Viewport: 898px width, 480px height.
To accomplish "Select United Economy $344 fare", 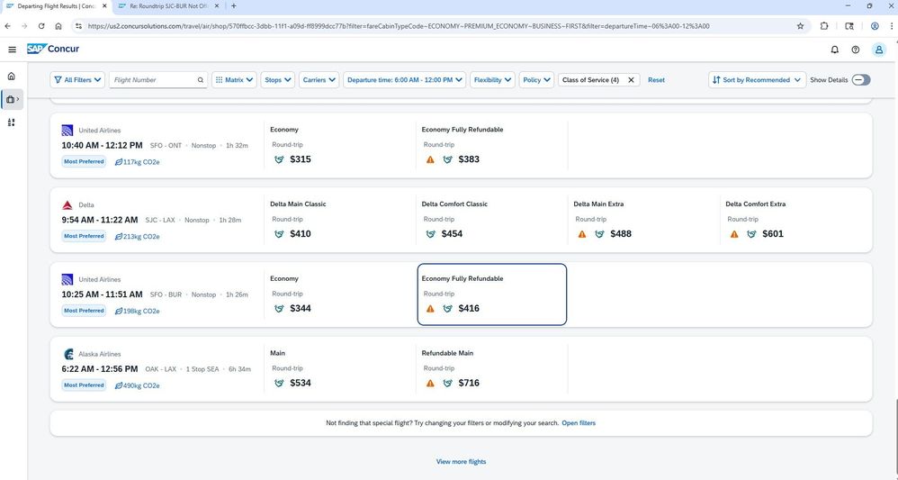I will [x=340, y=294].
